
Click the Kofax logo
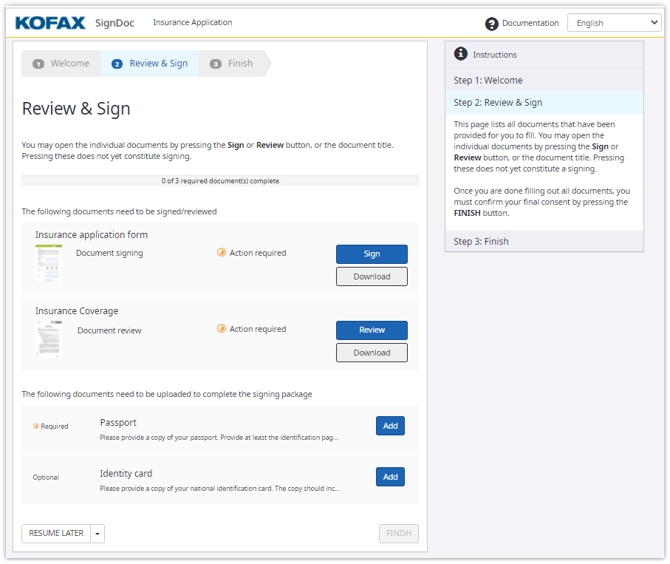[x=50, y=23]
